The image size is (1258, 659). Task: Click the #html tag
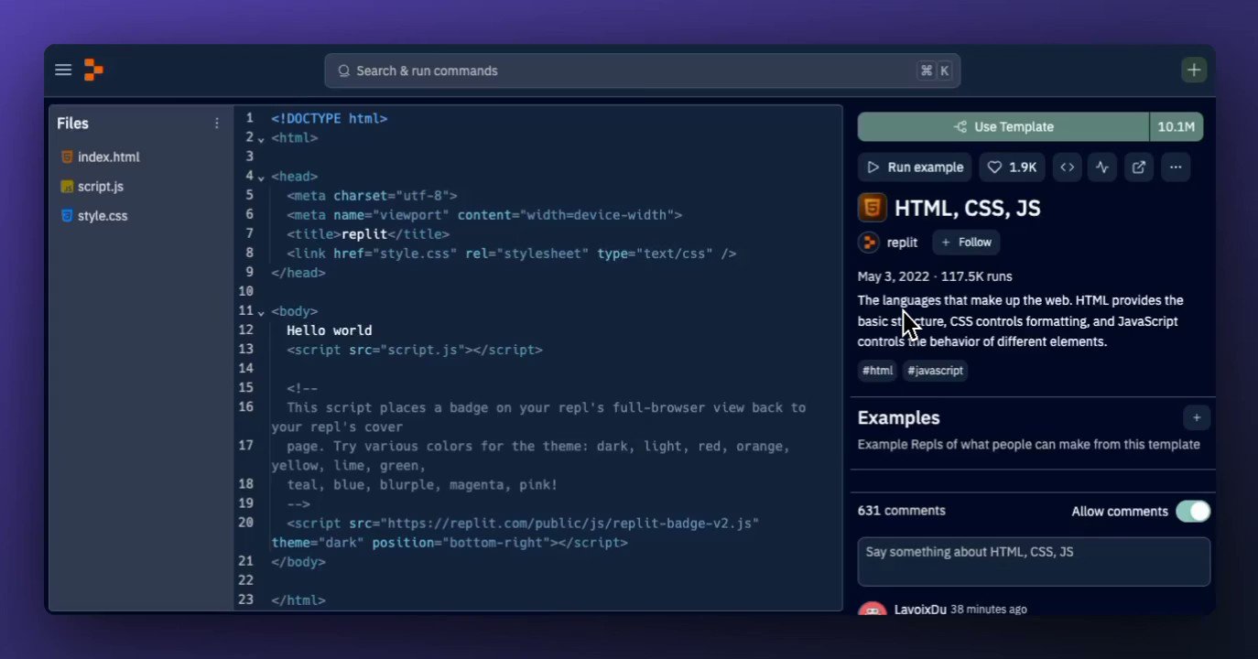(877, 371)
